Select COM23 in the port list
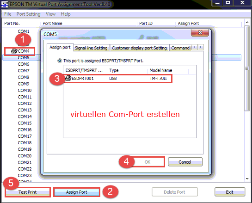The height and width of the screenshot is (203, 252). 25,176
